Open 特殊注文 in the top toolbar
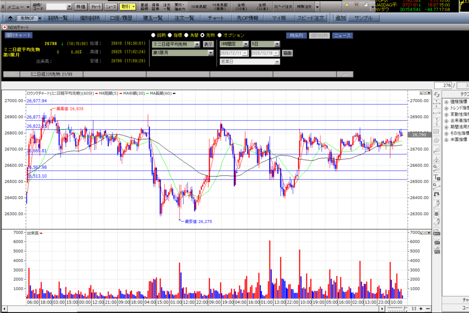Screen dimensions: 469x313 pos(304,7)
